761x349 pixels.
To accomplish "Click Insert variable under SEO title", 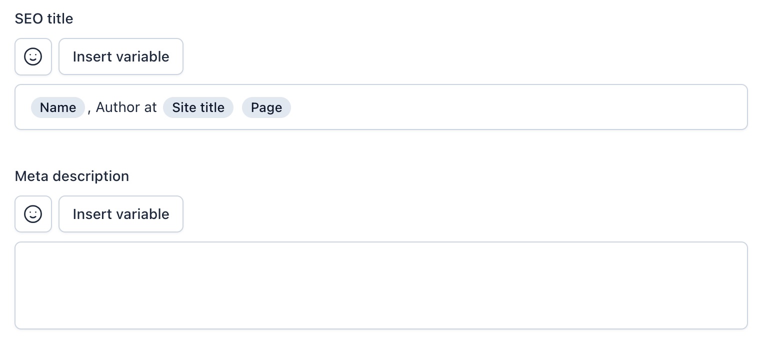I will (x=121, y=56).
